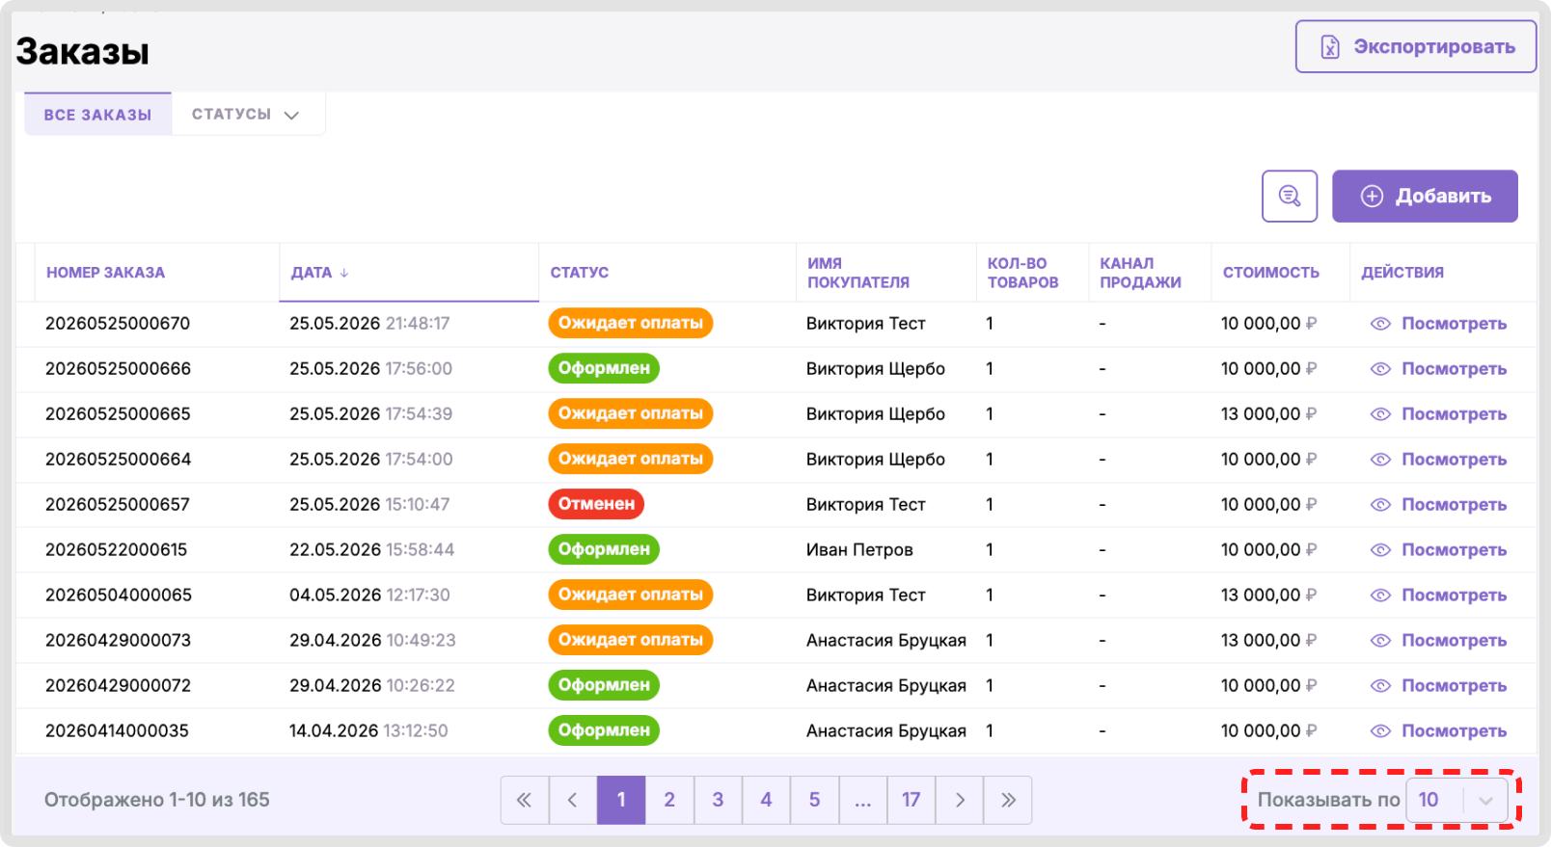This screenshot has height=847, width=1551.
Task: Click eye icon for order 20260414000035
Action: [1380, 731]
